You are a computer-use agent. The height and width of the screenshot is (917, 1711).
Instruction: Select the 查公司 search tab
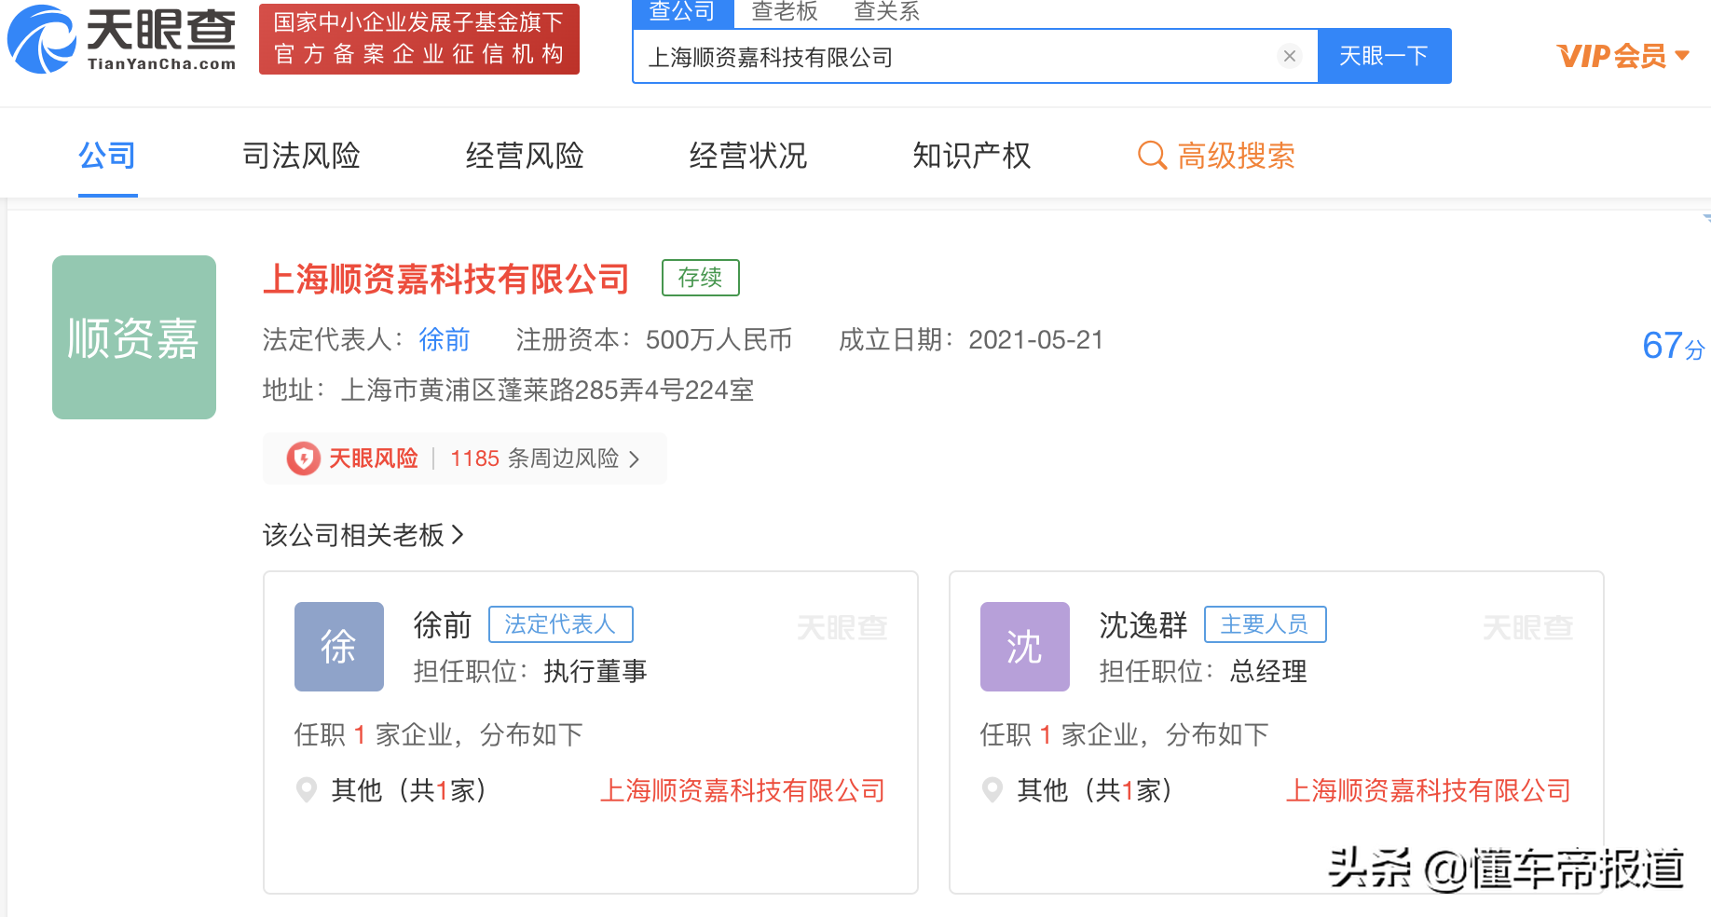(682, 12)
